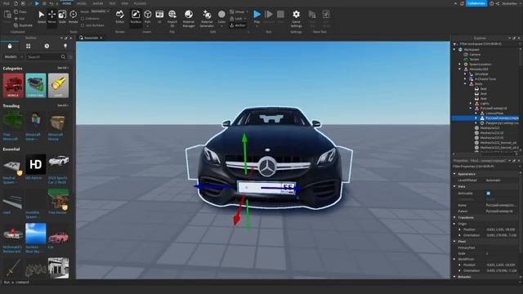523x294 pixels.
Task: Select the Vehicle category thumbnail
Action: 13,85
